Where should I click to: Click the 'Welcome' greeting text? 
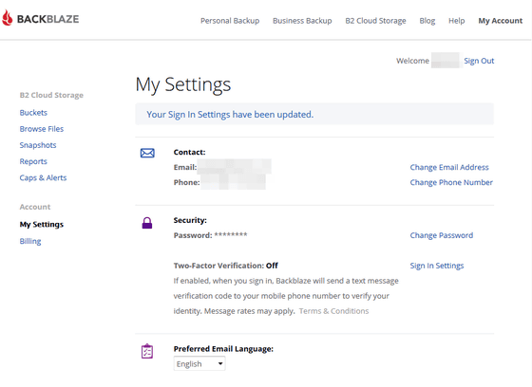pyautogui.click(x=412, y=61)
